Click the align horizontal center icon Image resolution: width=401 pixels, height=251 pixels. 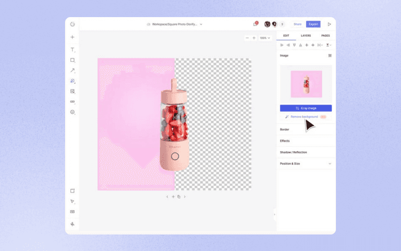[x=307, y=45]
